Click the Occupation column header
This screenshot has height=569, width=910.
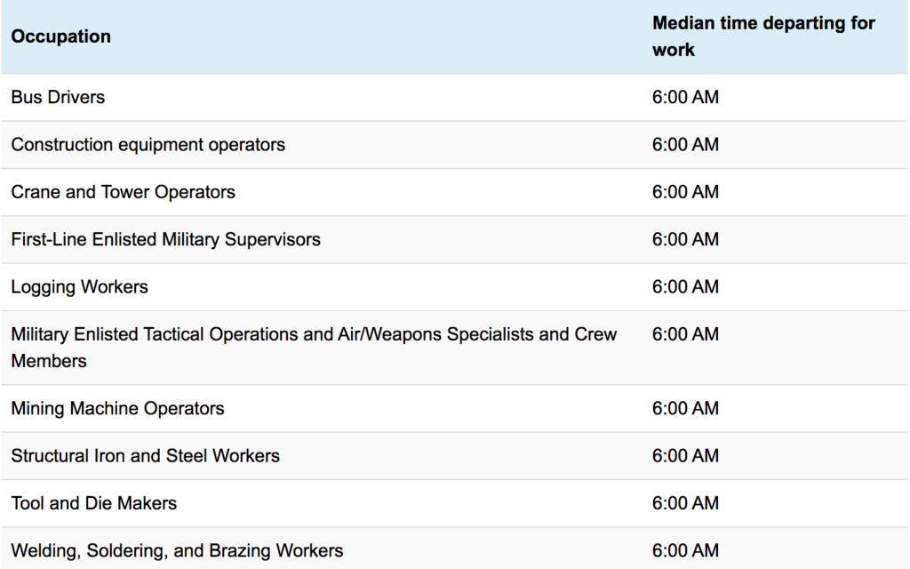60,36
